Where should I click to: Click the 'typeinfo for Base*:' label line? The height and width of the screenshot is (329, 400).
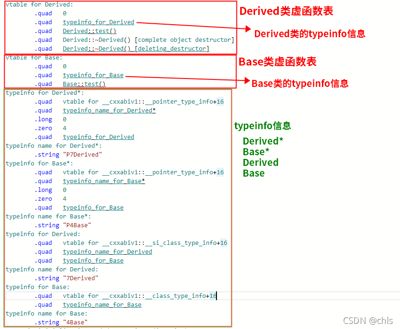(39, 164)
